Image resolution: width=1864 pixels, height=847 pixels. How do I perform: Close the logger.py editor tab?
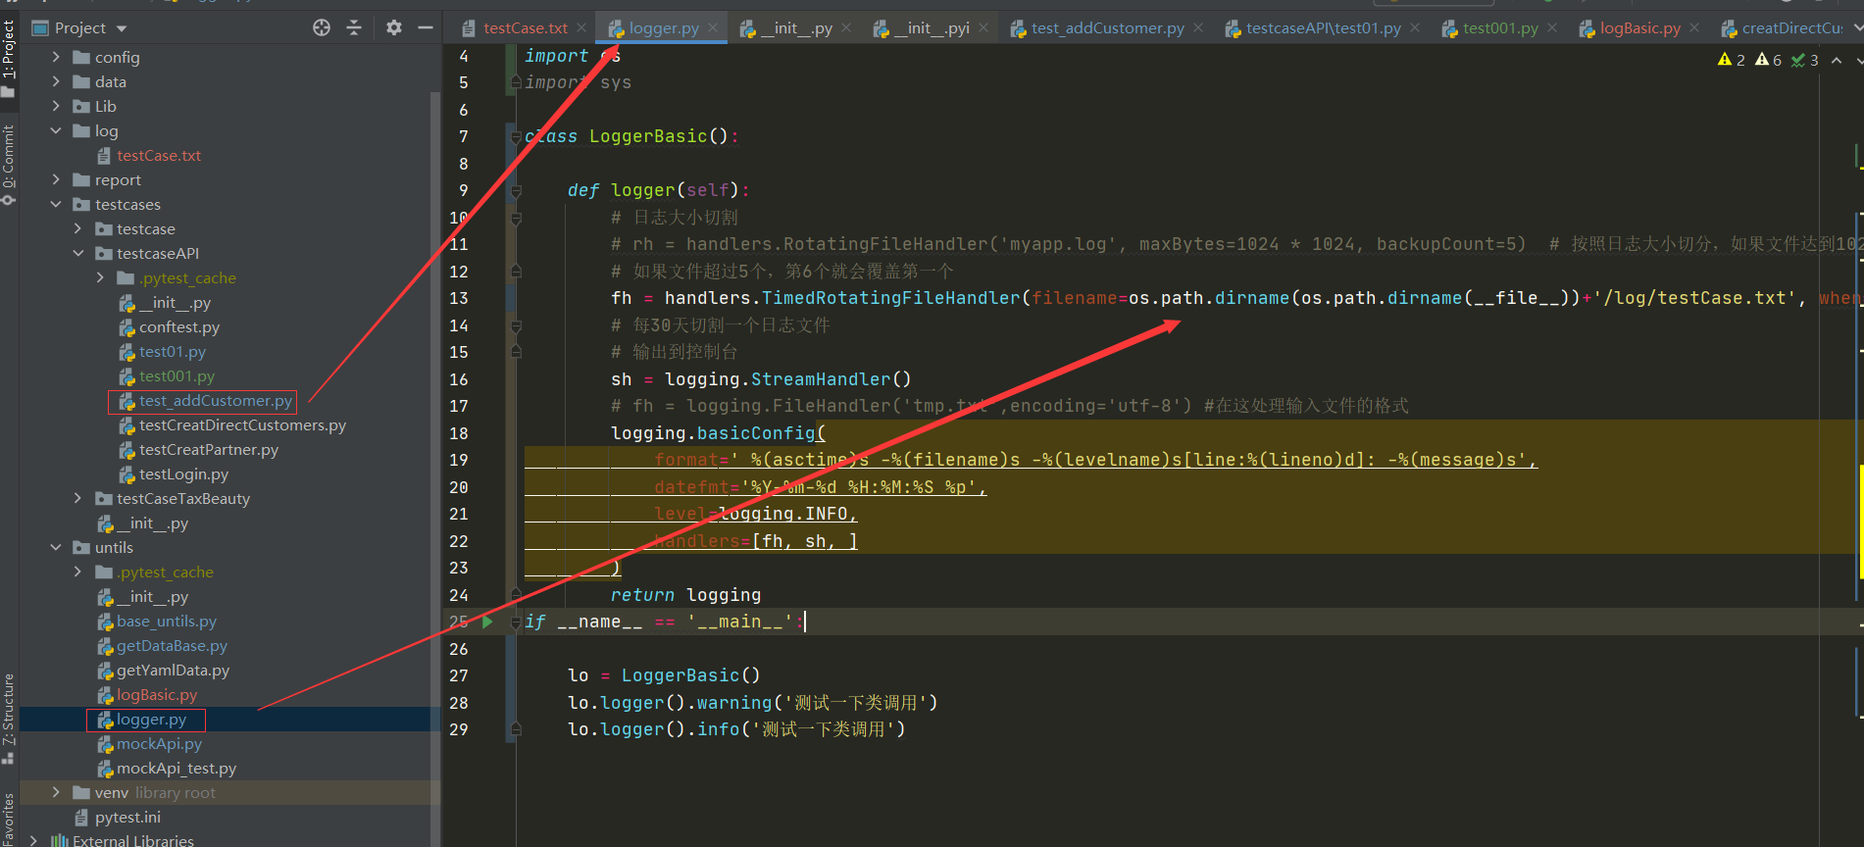[x=713, y=27]
